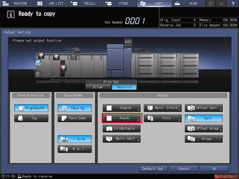Click the status lamp icon above main unit
Screen dimensions: 239x179
coord(128,42)
